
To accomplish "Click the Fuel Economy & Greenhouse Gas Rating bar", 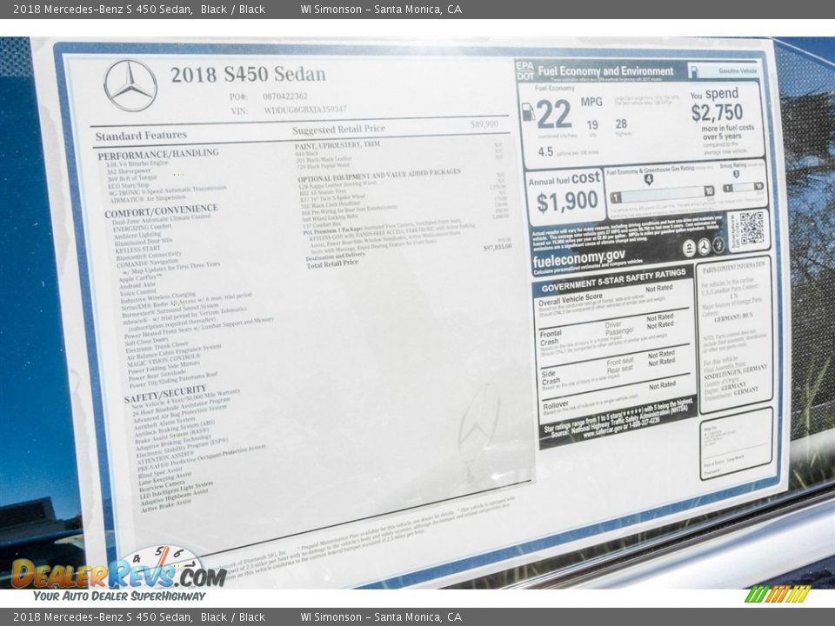I will [661, 191].
